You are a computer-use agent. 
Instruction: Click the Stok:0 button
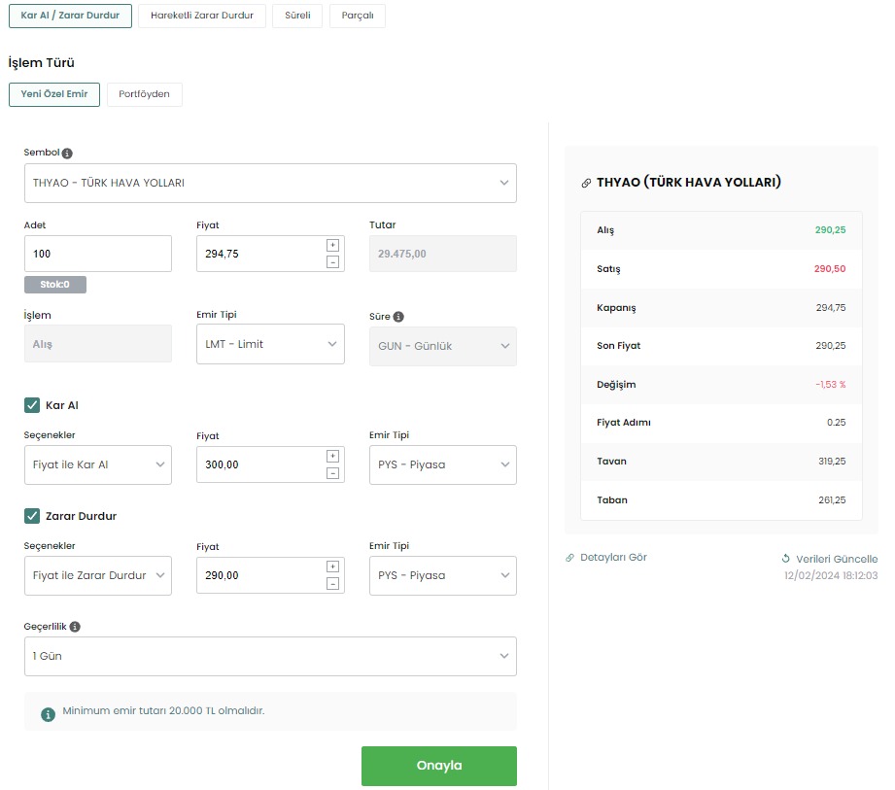pyautogui.click(x=55, y=285)
